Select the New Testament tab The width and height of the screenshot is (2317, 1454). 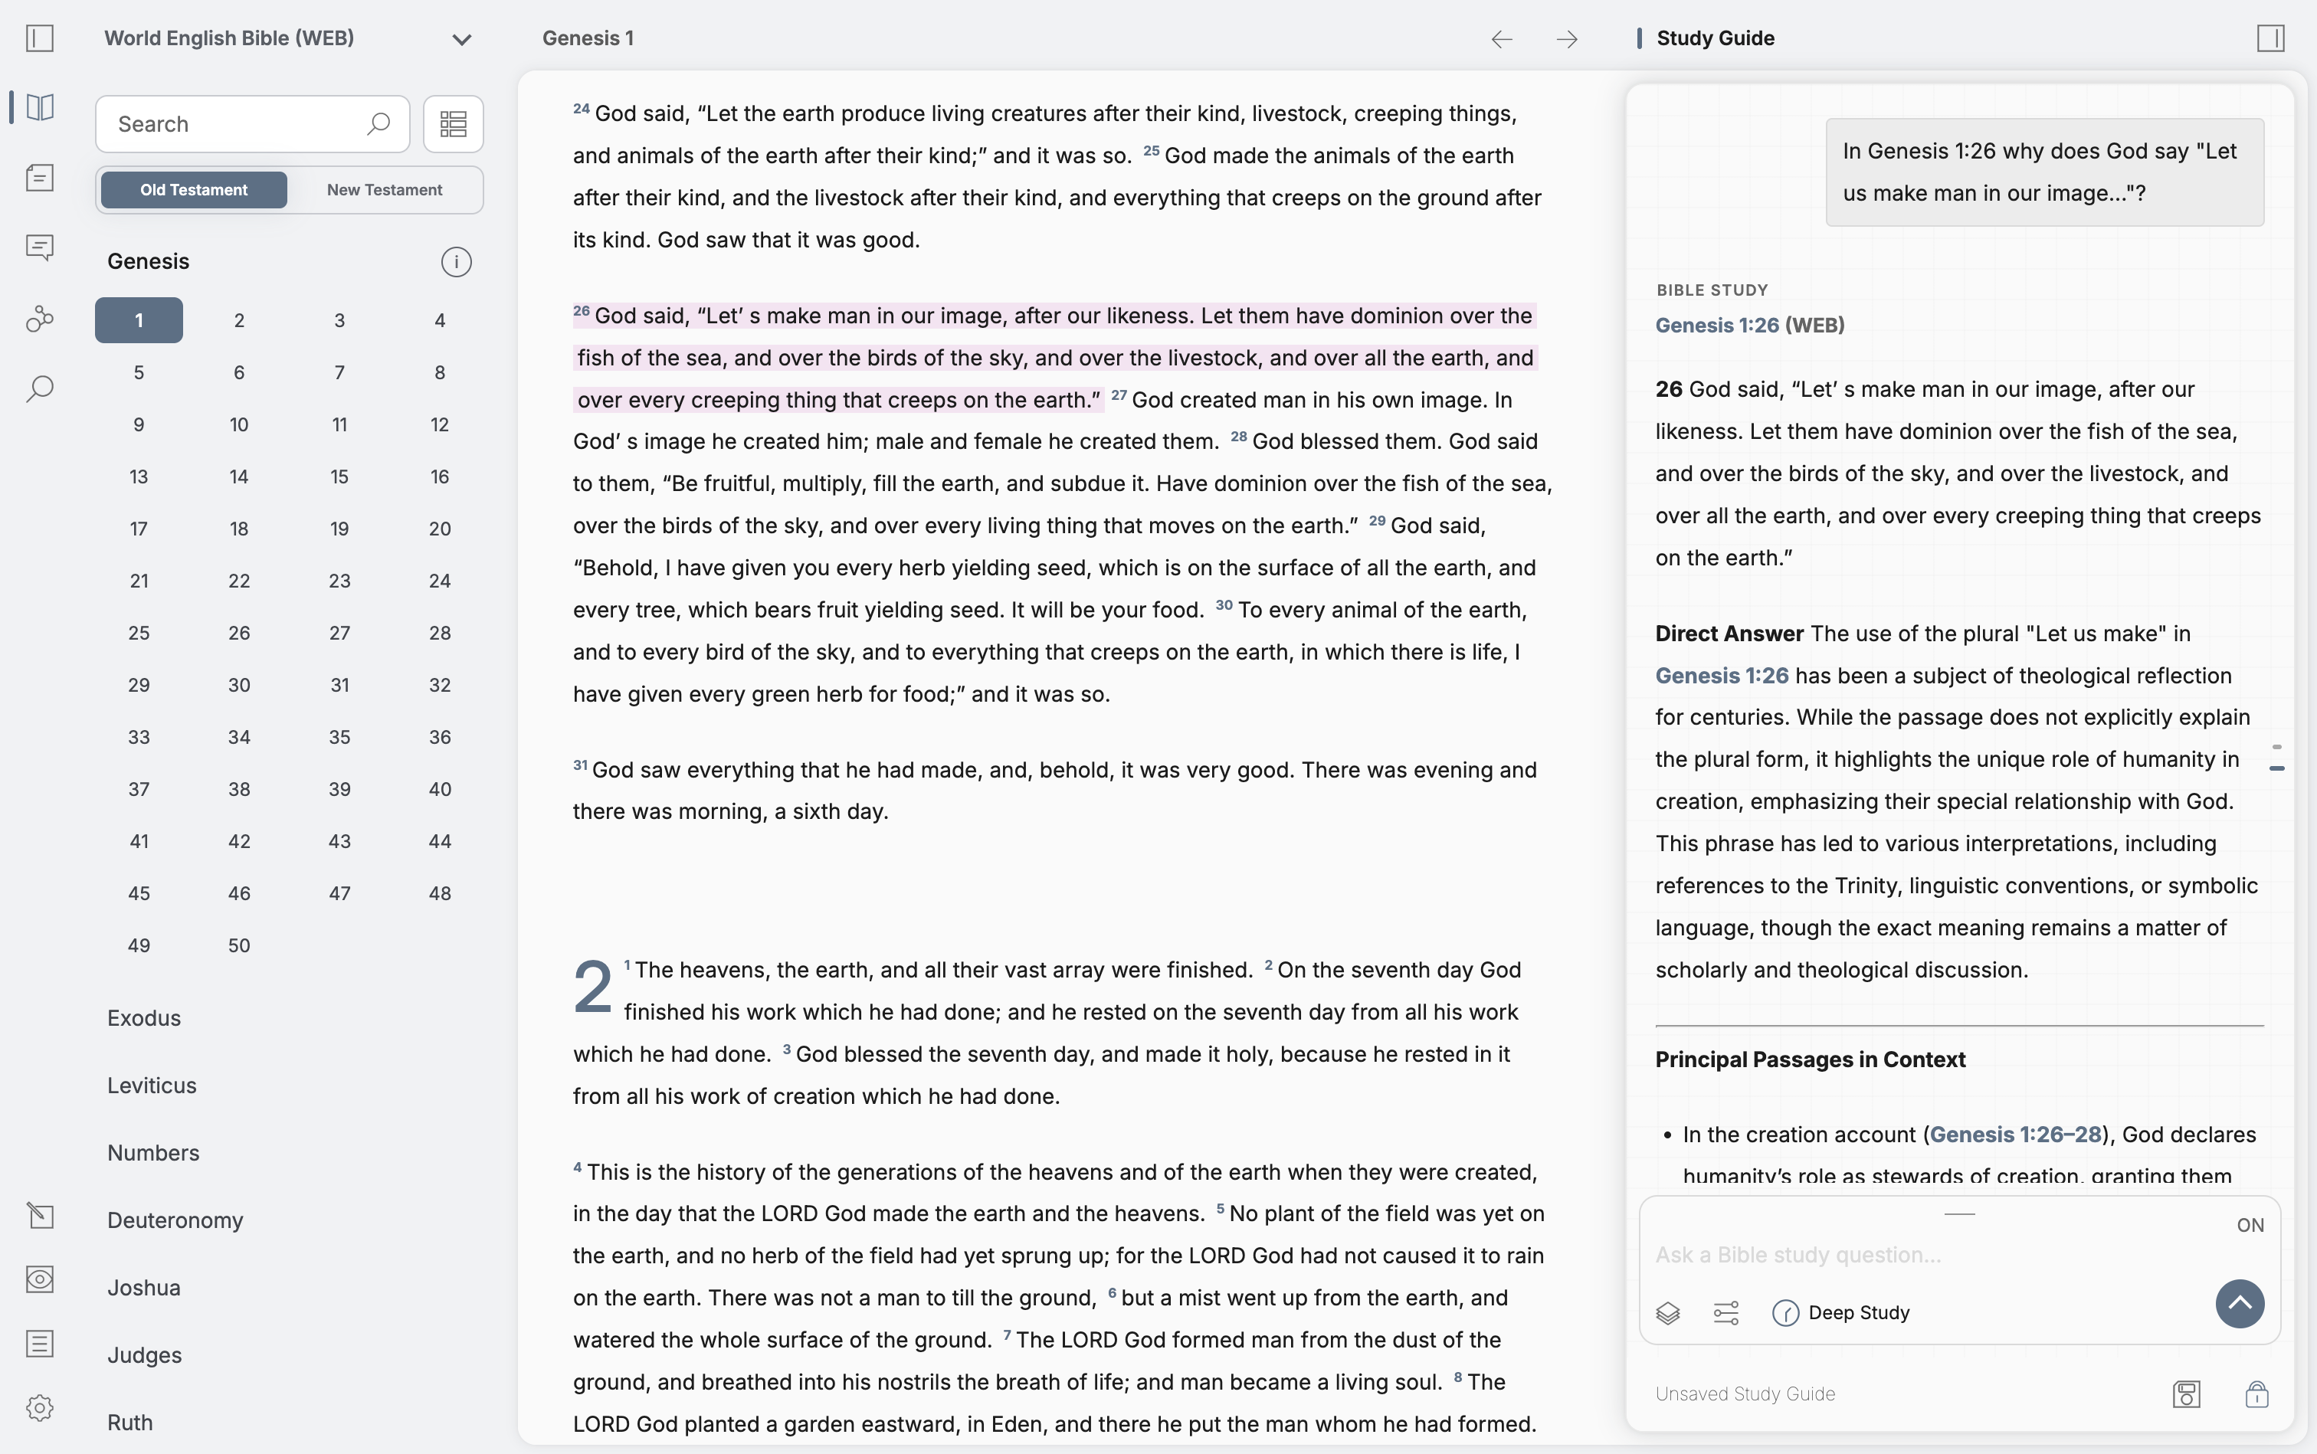(x=385, y=191)
